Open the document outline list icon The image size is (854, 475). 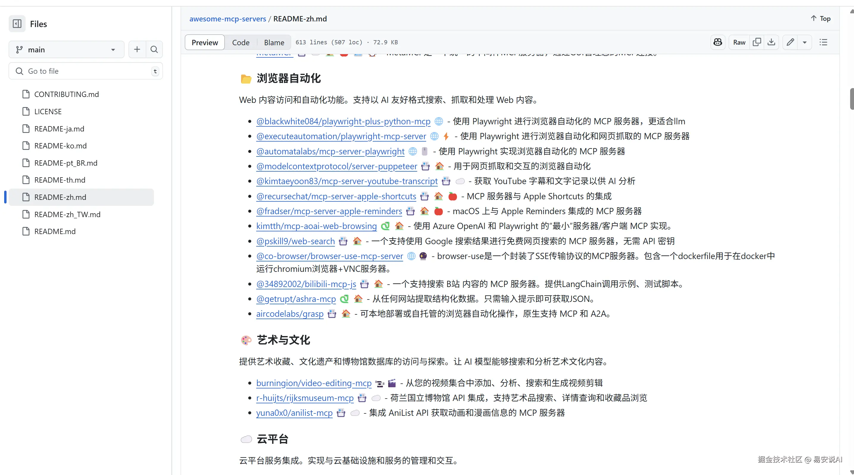[x=824, y=42]
